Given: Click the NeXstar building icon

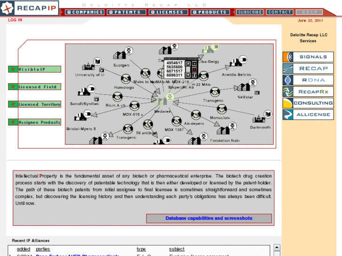Looking at the screenshot, I should [x=244, y=87].
